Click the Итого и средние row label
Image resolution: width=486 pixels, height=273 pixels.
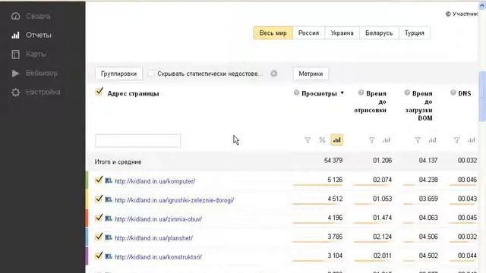pyautogui.click(x=118, y=162)
